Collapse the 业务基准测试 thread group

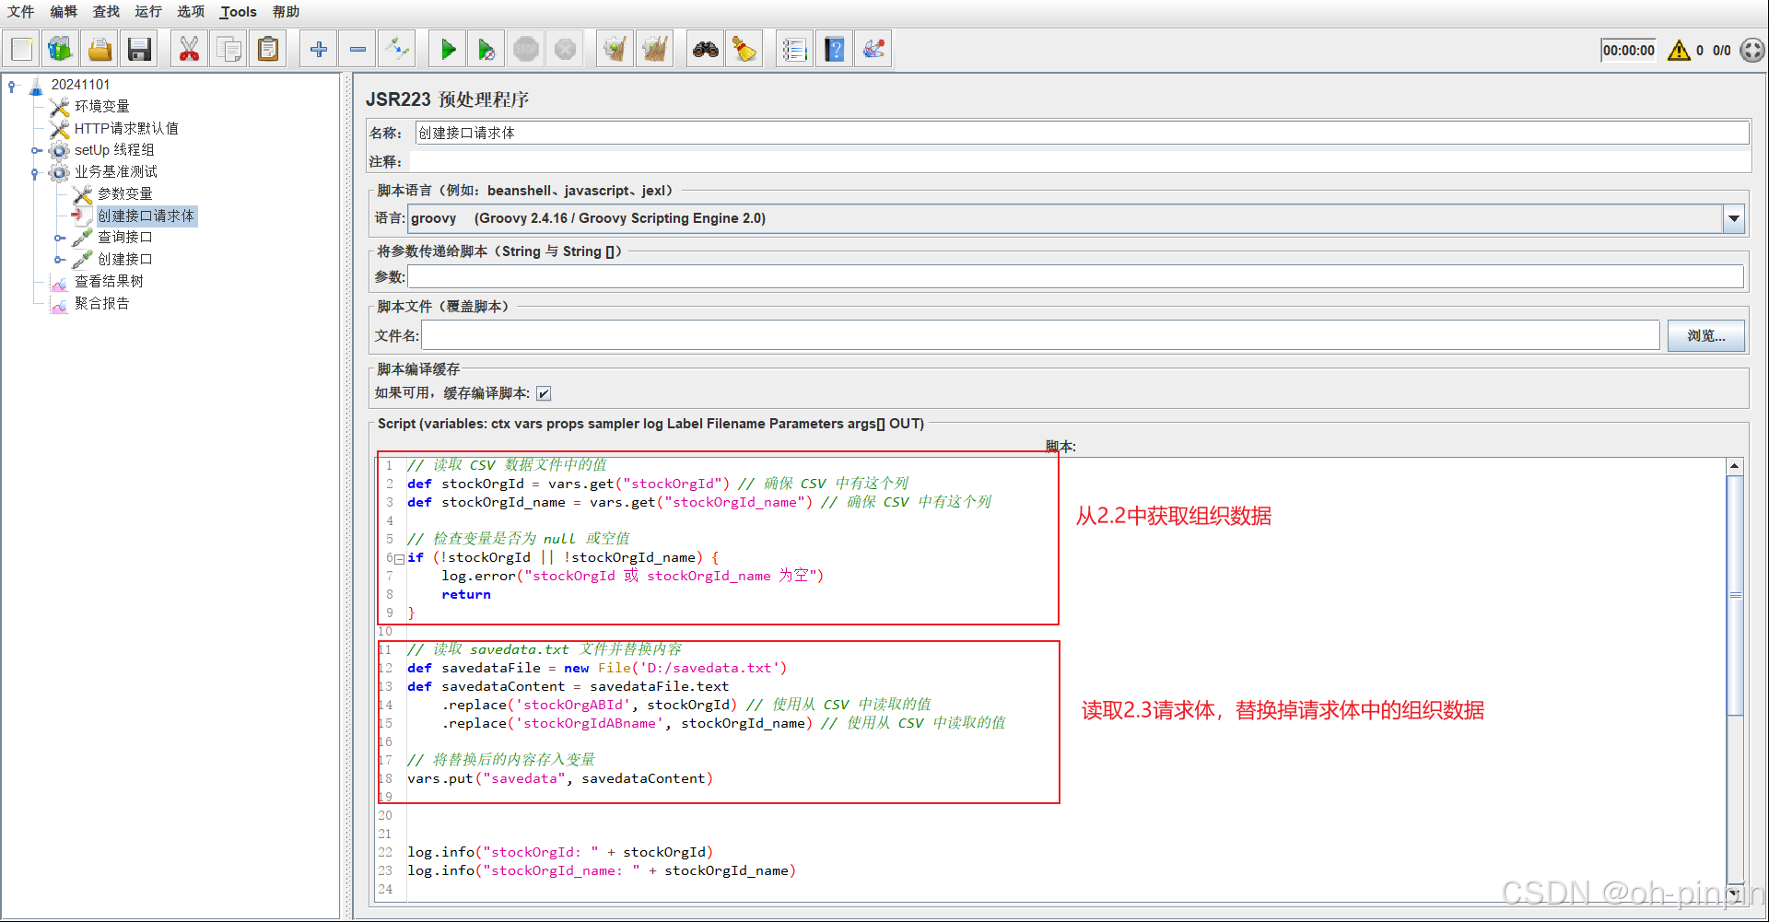tap(35, 172)
